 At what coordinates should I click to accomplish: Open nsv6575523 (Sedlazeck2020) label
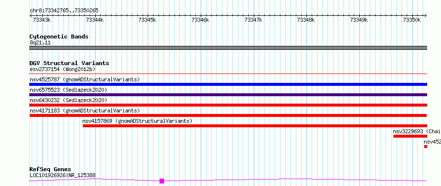(68, 90)
